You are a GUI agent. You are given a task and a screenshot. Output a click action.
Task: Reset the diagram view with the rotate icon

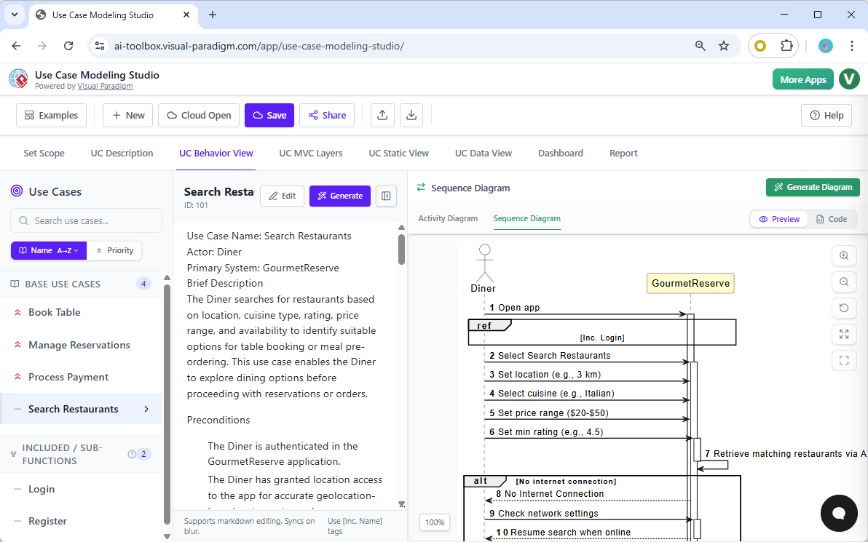(844, 308)
